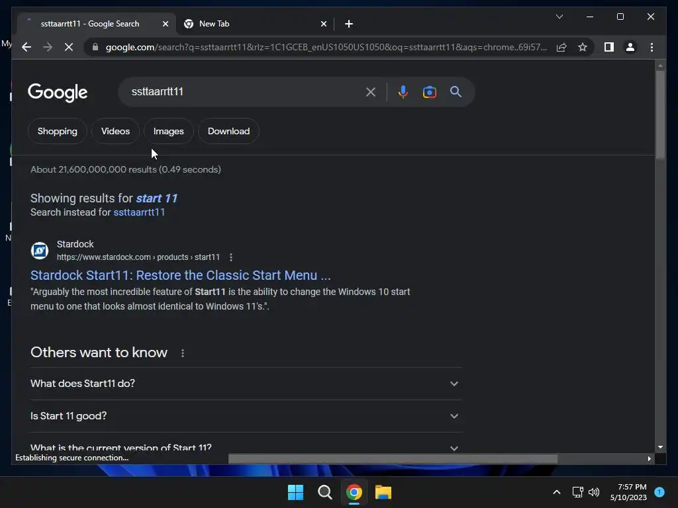
Task: Expand Is Start 11 good?
Action: [246, 416]
